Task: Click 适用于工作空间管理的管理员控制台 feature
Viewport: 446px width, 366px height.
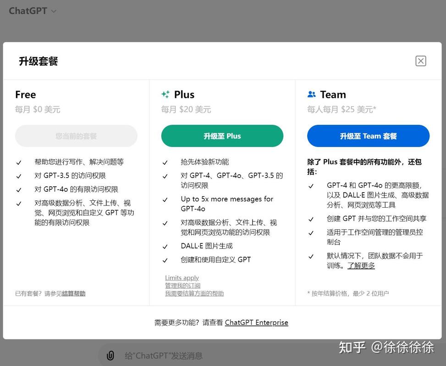Action: pyautogui.click(x=375, y=237)
